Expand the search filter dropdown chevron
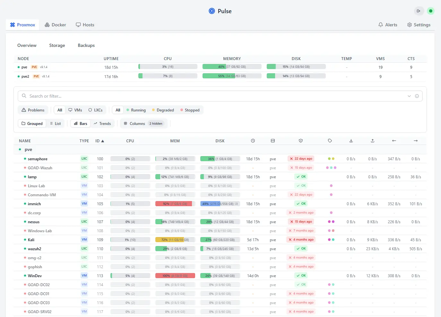Image resolution: width=441 pixels, height=317 pixels. 409,96
